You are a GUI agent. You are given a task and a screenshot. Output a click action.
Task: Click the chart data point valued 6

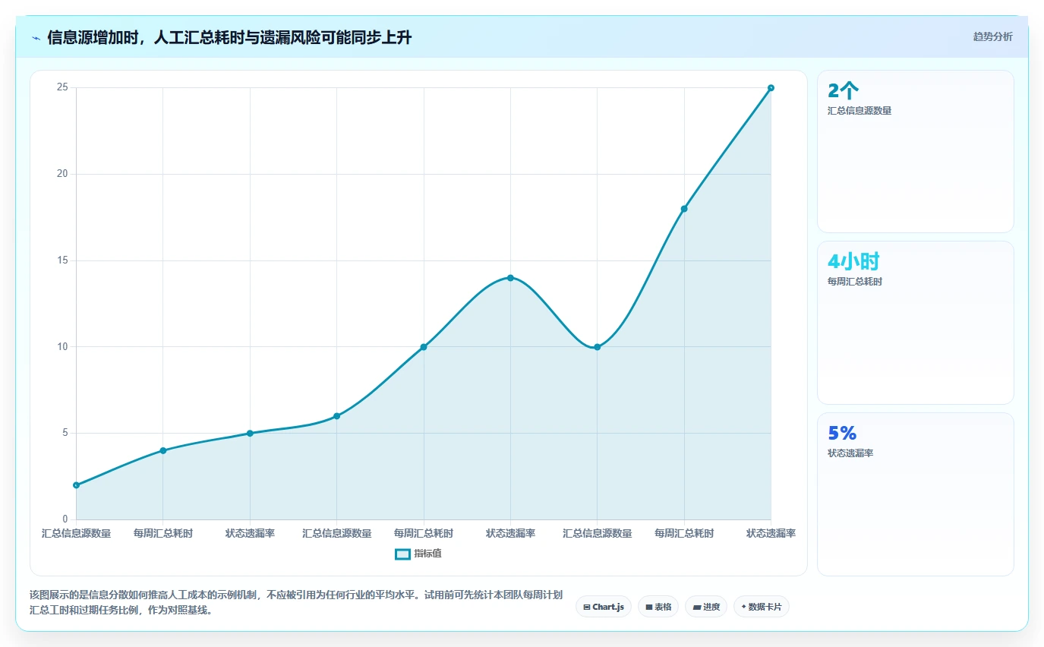(x=336, y=416)
